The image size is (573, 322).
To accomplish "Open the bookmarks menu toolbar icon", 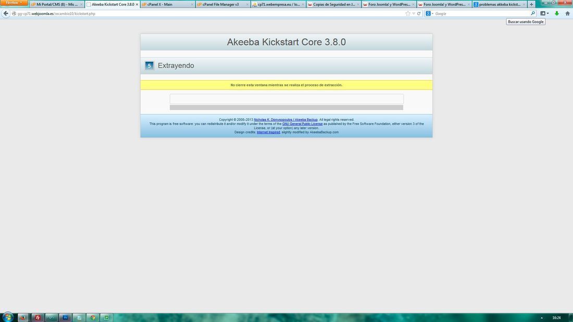I will tap(544, 14).
